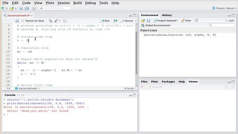238x134 pixels.
Task: Open the Global Environment dropdown
Action: click(x=156, y=25)
